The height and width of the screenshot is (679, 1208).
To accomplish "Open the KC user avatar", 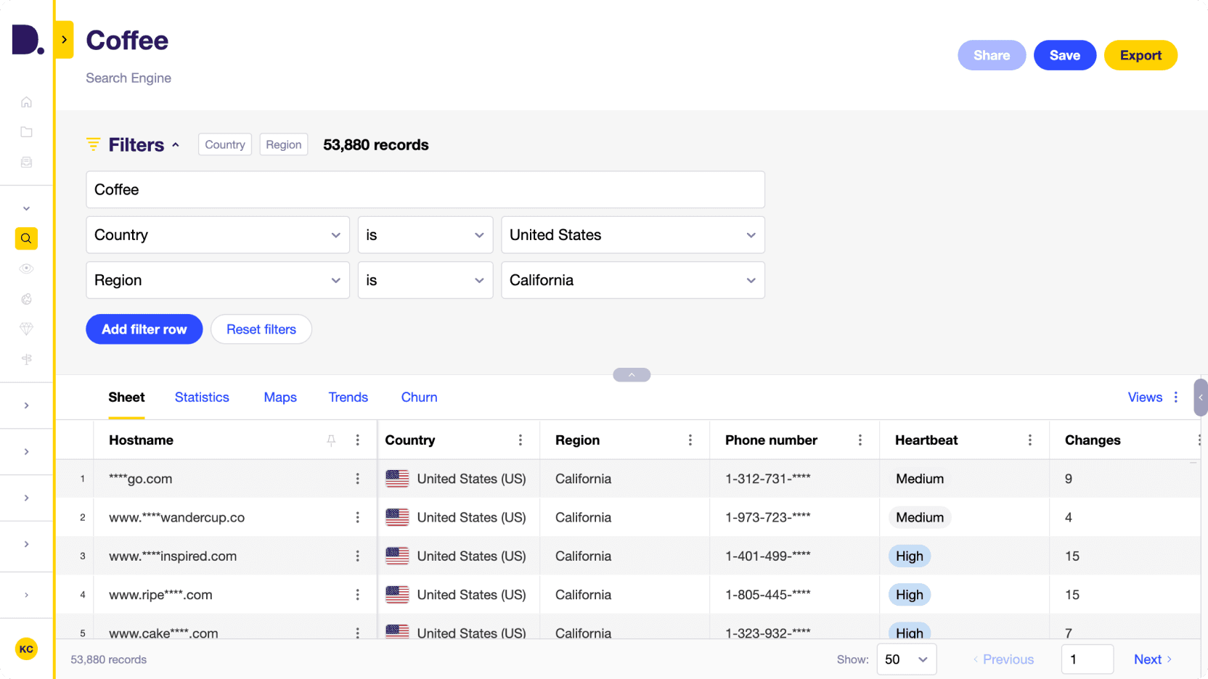I will [26, 649].
